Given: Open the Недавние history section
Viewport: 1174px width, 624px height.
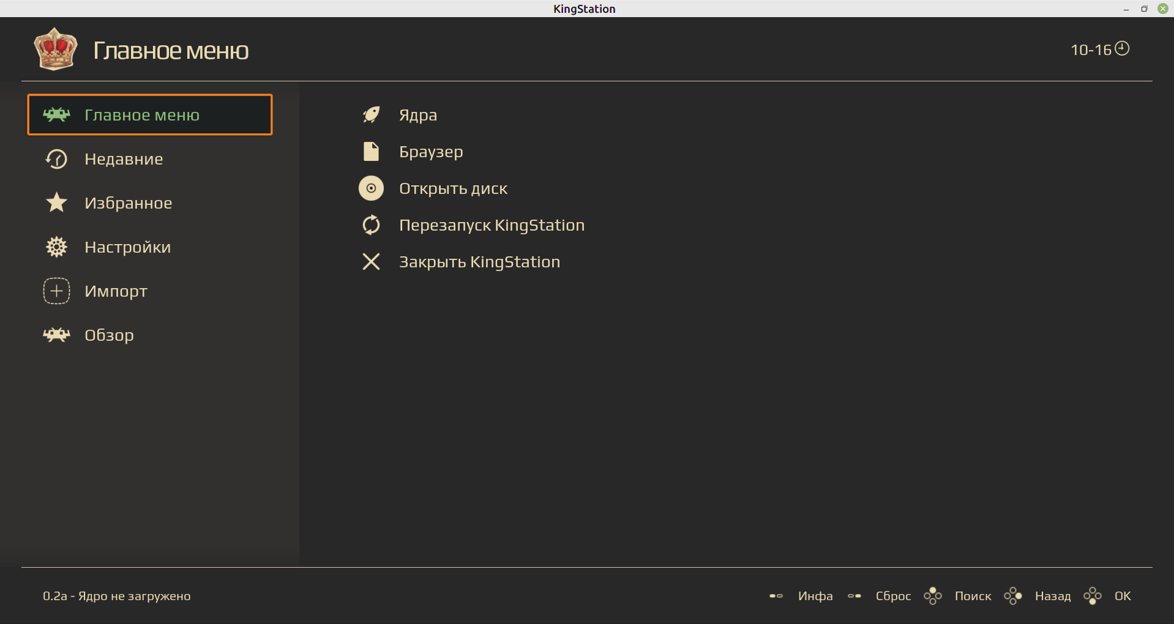Looking at the screenshot, I should pos(124,159).
